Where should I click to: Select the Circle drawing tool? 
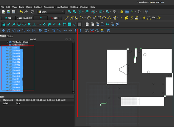click(x=89, y=18)
